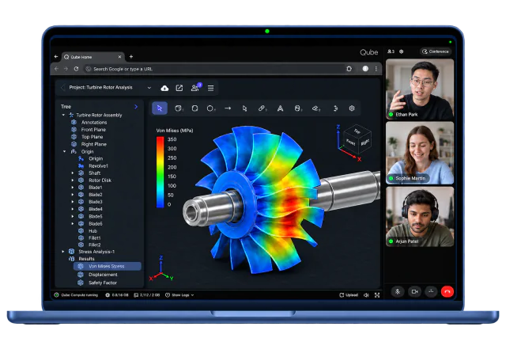
Task: Select Displacement result item
Action: [103, 275]
